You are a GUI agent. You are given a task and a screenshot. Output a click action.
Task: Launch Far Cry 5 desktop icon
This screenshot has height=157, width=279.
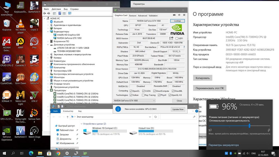34,61
